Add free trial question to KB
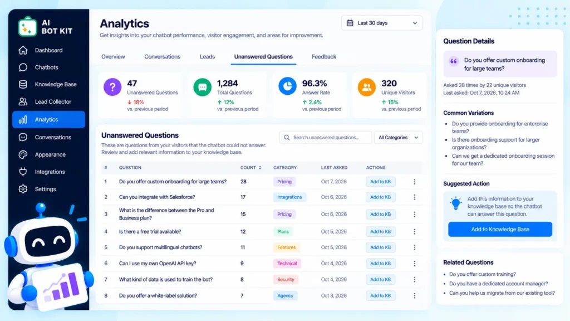 [x=380, y=231]
